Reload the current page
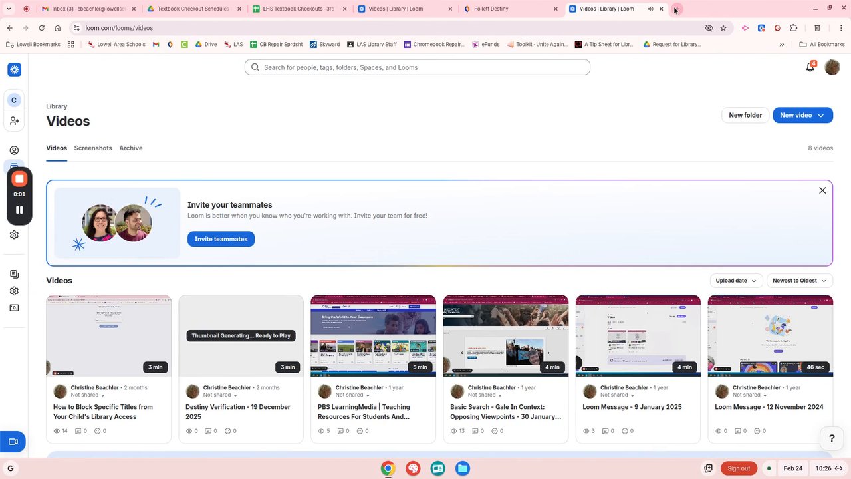The width and height of the screenshot is (851, 479). point(41,28)
